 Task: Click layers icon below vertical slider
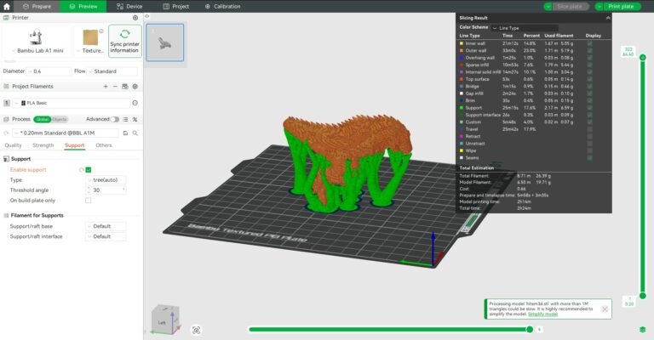[x=642, y=329]
